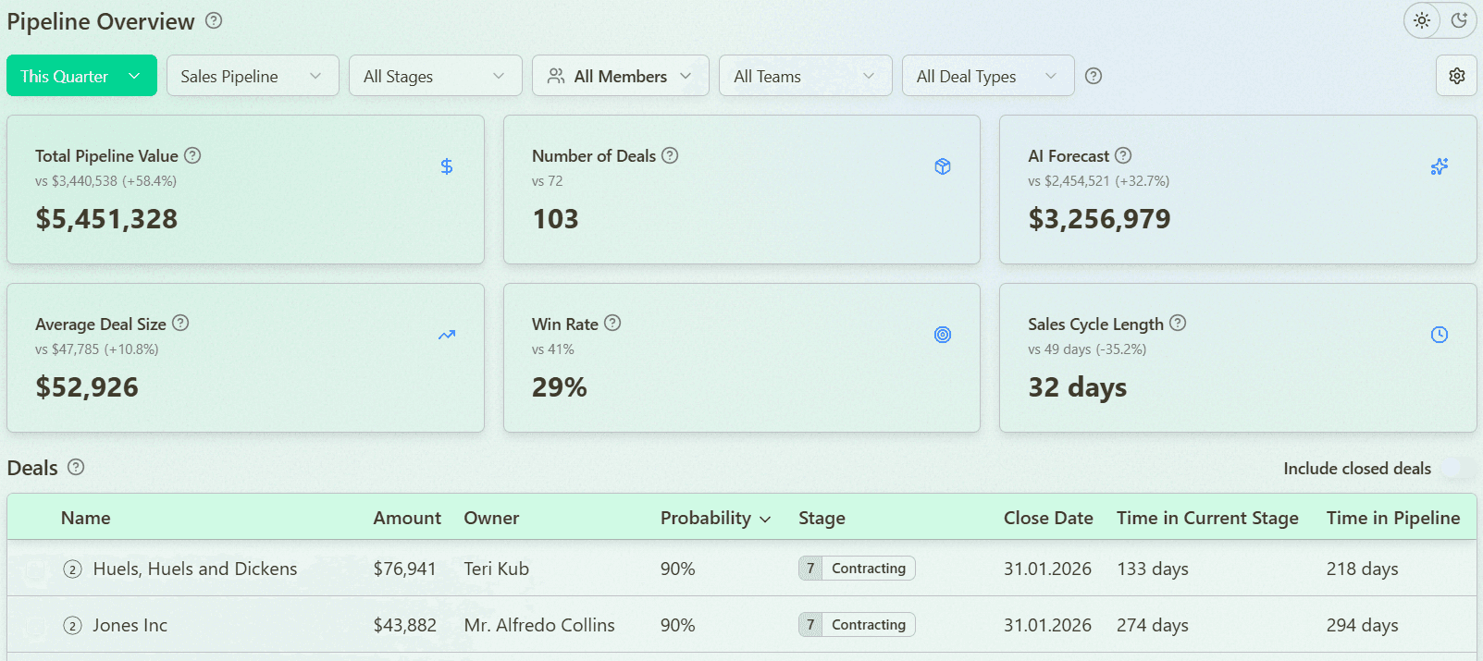Open the All Stages filter dropdown
Image resolution: width=1483 pixels, height=661 pixels.
click(x=436, y=76)
